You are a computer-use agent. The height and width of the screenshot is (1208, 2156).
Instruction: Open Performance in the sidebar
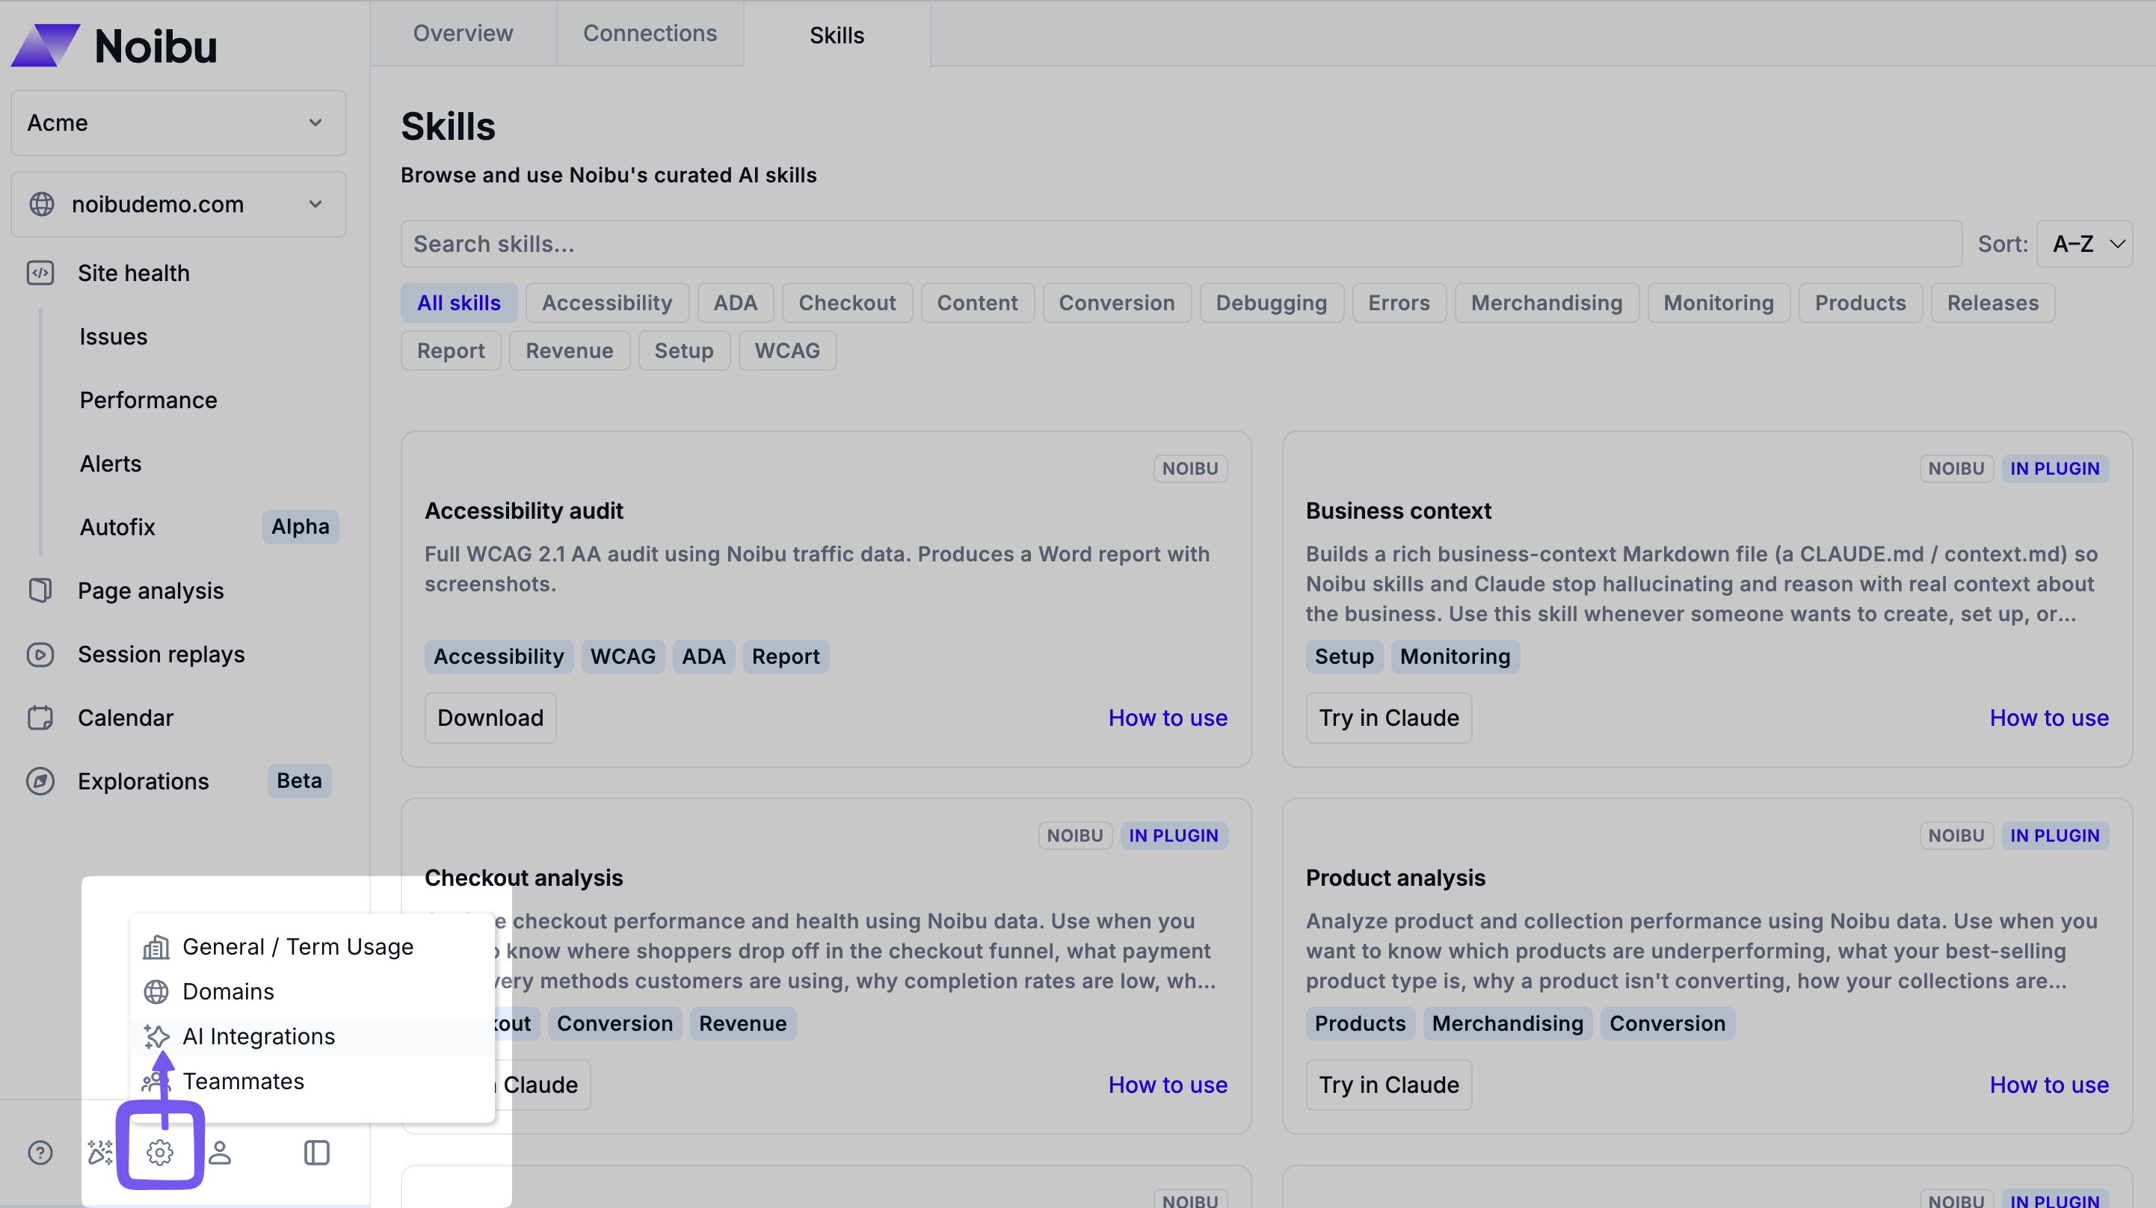point(148,400)
